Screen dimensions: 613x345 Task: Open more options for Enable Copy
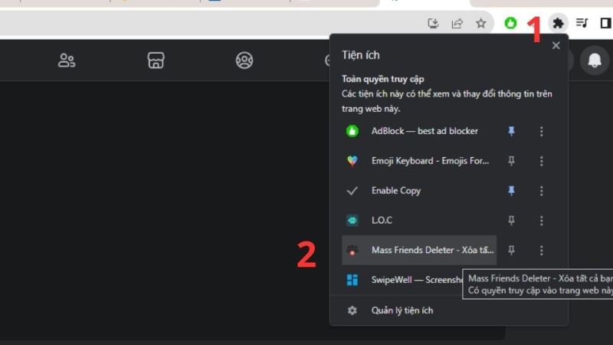(542, 190)
